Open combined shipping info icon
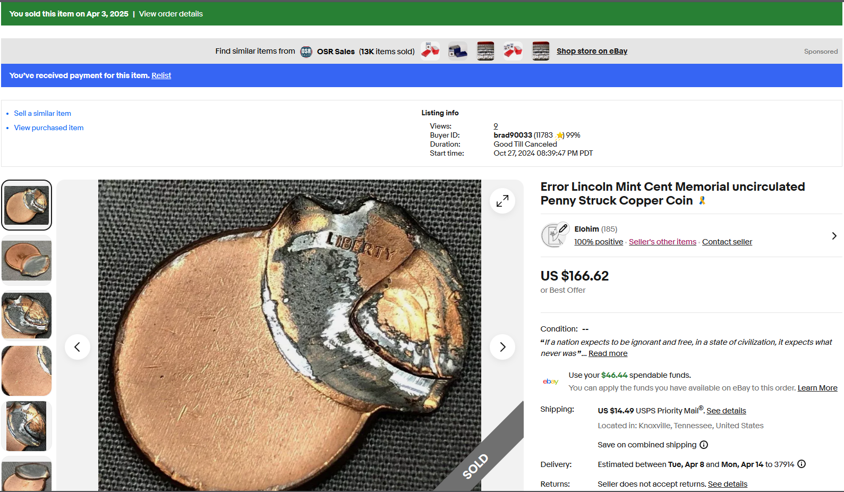The width and height of the screenshot is (844, 492). pyautogui.click(x=704, y=445)
